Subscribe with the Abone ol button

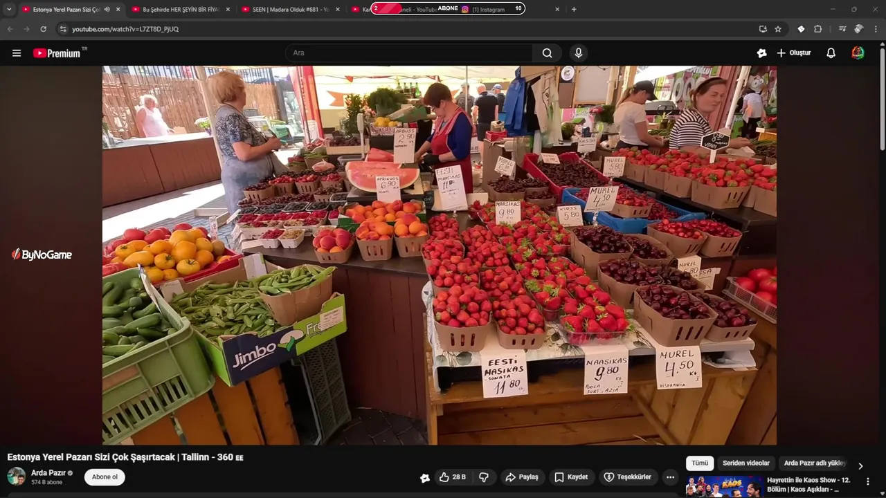coord(105,477)
